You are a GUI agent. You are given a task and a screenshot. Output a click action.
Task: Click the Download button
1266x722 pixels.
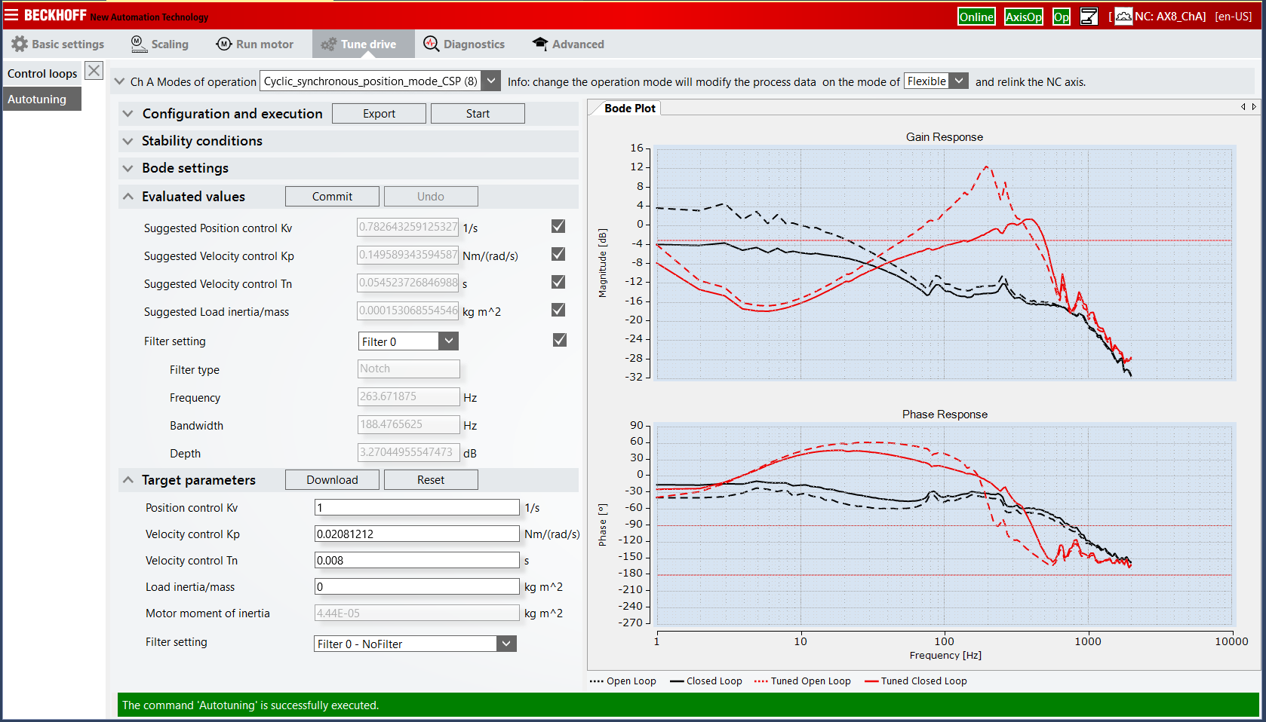pos(332,480)
